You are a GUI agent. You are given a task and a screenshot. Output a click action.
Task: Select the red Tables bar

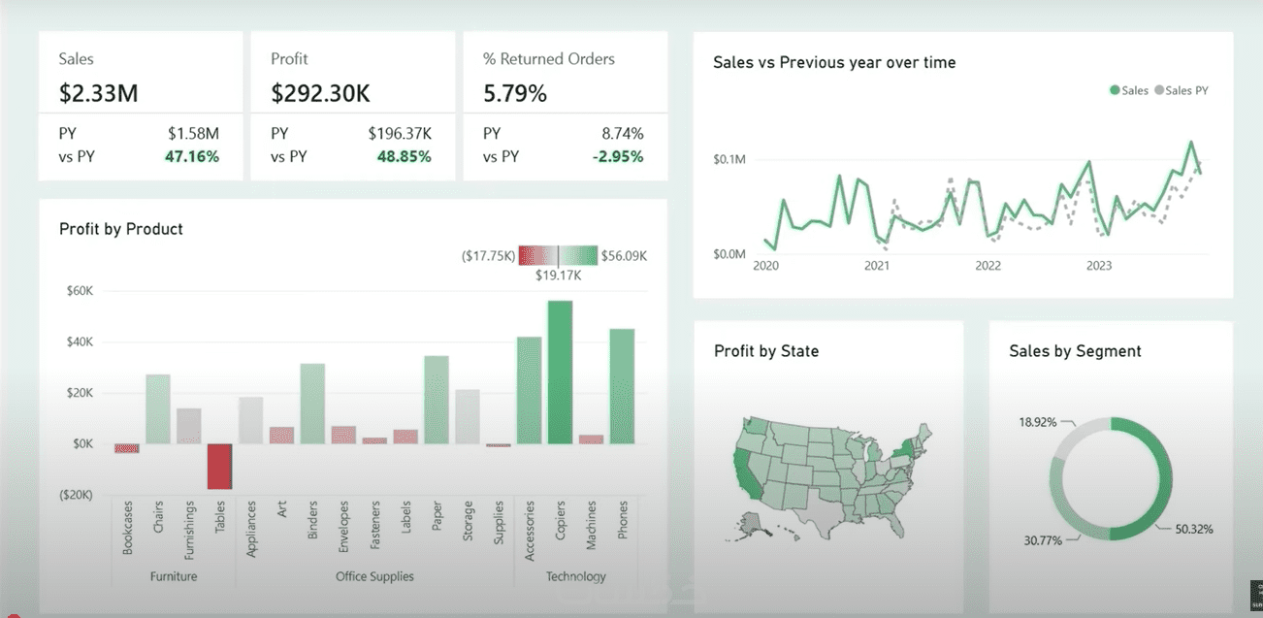click(220, 467)
